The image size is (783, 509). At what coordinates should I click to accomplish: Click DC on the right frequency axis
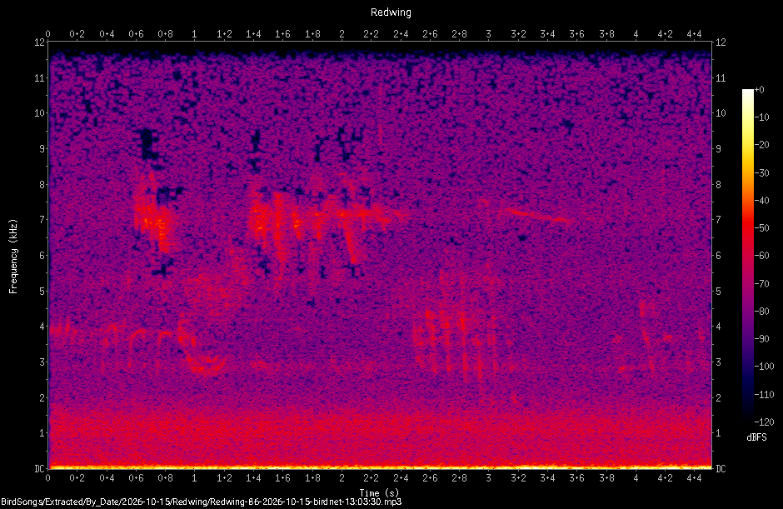721,468
